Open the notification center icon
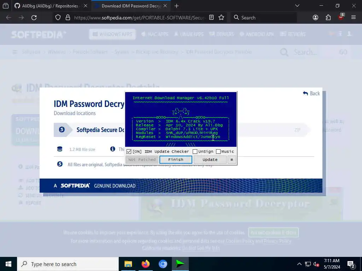The image size is (362, 271). (351, 264)
